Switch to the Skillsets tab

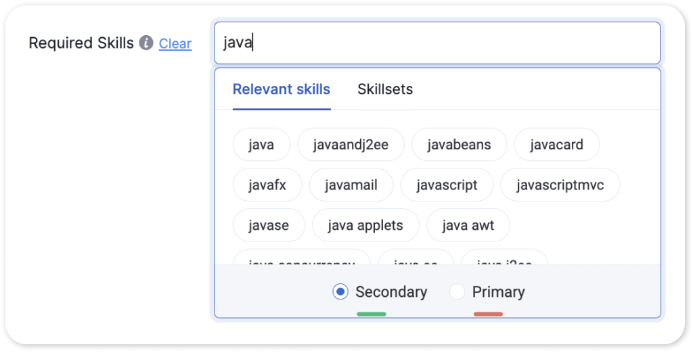click(x=385, y=89)
